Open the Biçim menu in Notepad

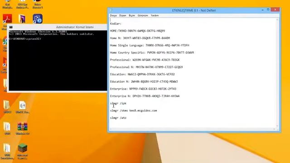(132, 15)
